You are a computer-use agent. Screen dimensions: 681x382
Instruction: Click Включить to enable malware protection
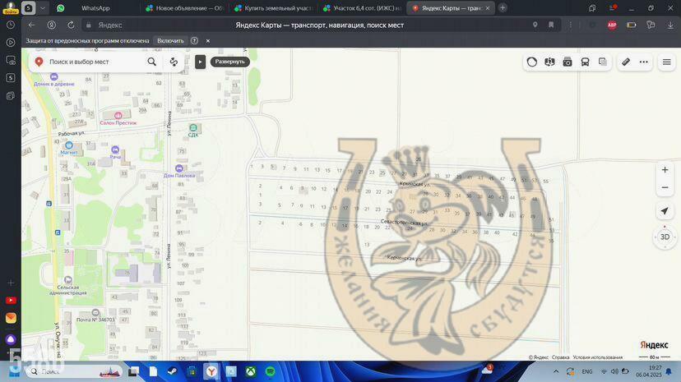tap(170, 41)
